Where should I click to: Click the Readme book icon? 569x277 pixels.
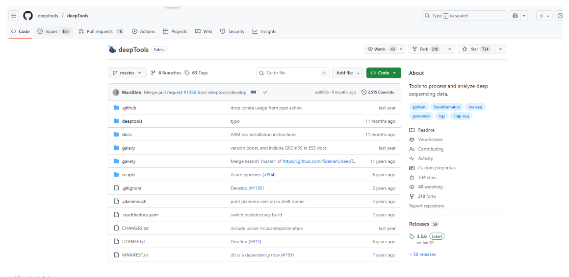coord(412,130)
